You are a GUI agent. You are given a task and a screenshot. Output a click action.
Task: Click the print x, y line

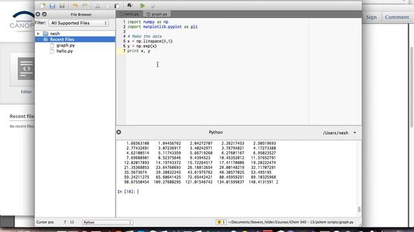click(138, 51)
